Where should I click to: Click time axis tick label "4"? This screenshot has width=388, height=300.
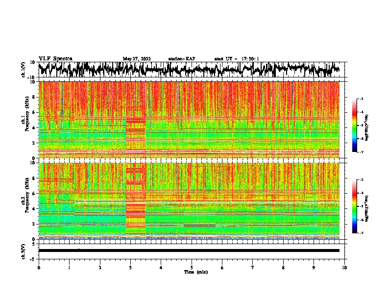(161, 268)
